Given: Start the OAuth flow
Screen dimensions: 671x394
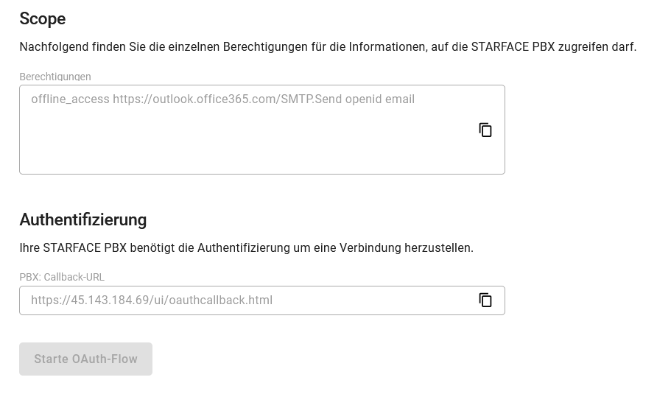Looking at the screenshot, I should click(x=85, y=359).
